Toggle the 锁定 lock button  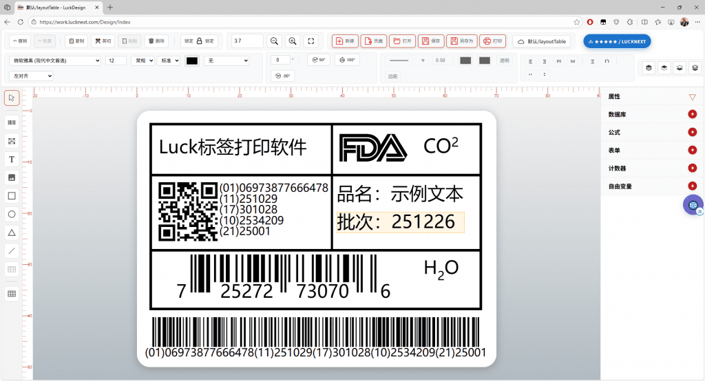click(200, 41)
